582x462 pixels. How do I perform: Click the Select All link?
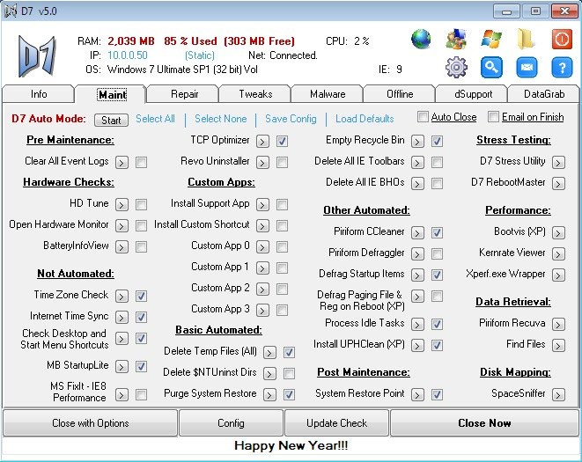(155, 119)
